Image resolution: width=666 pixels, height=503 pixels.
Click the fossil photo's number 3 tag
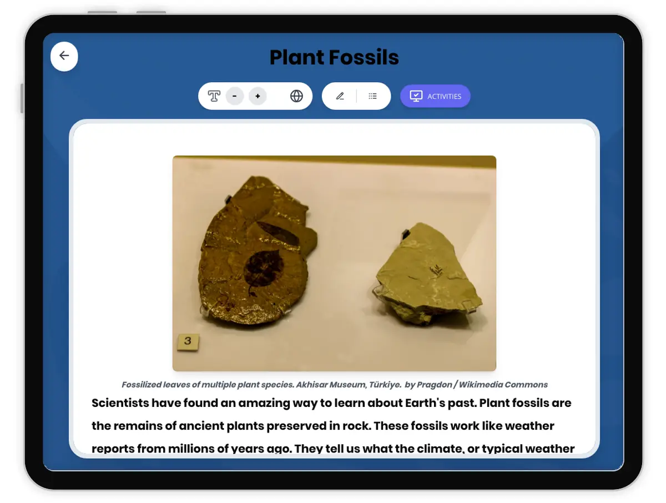point(188,341)
